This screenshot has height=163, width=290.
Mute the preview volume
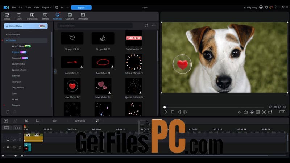click(x=240, y=112)
